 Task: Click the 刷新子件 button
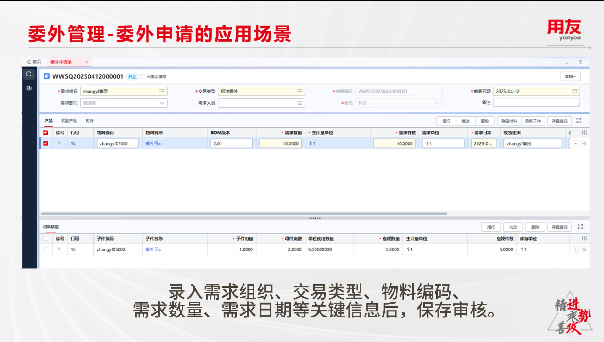[x=533, y=121]
